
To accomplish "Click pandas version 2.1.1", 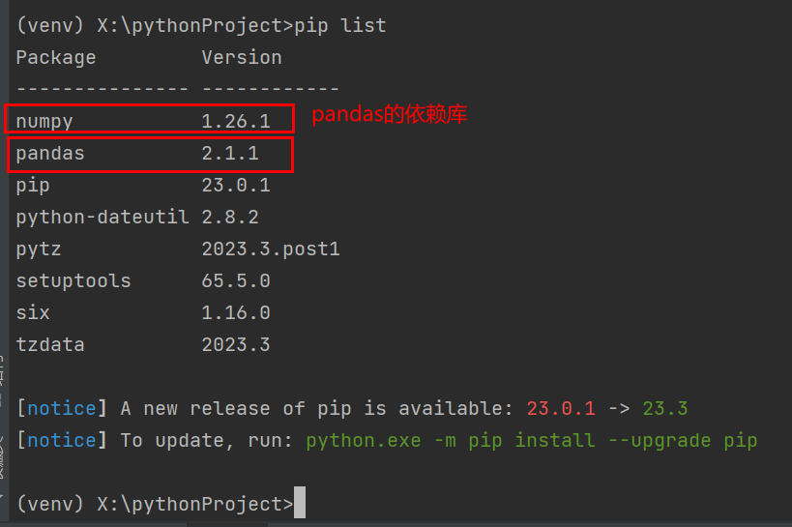I will click(x=230, y=153).
